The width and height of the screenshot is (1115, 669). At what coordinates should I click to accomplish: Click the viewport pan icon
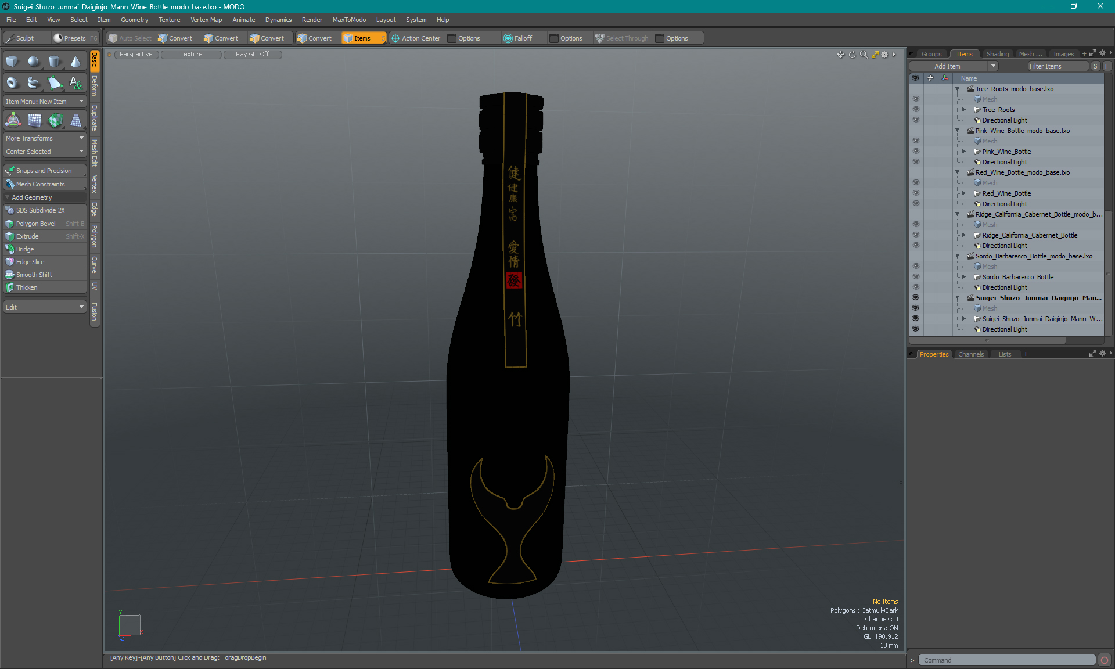click(840, 55)
